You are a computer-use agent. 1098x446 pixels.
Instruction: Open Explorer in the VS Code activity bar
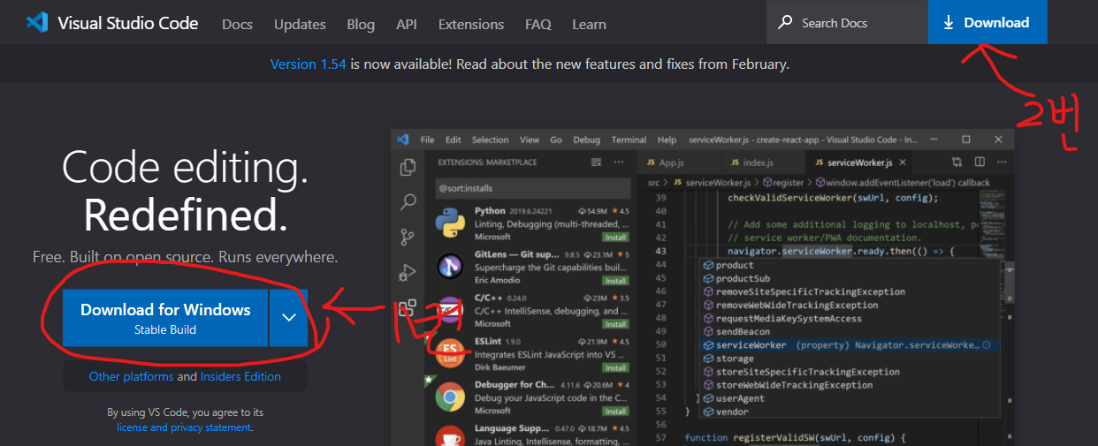[408, 168]
